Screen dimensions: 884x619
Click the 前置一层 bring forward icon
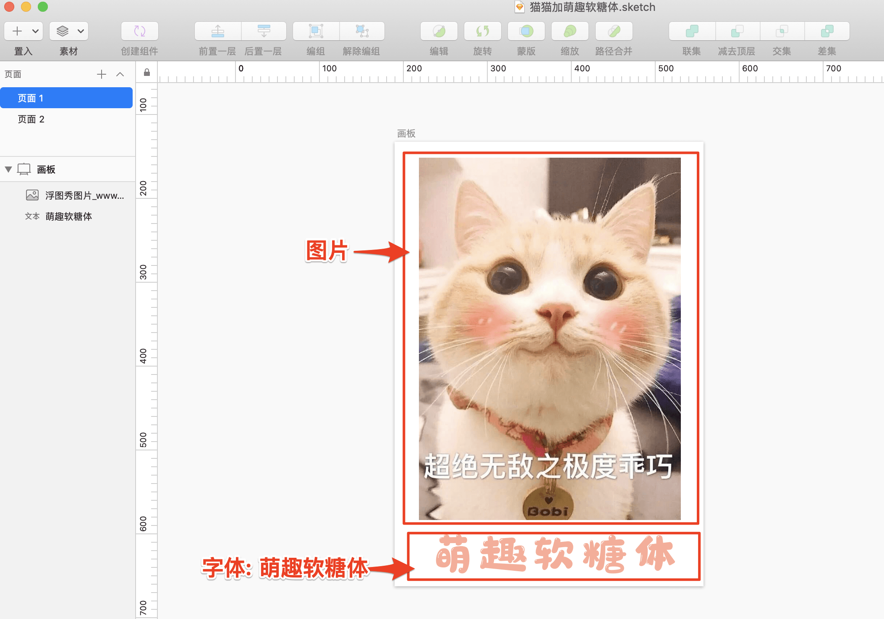tap(217, 31)
